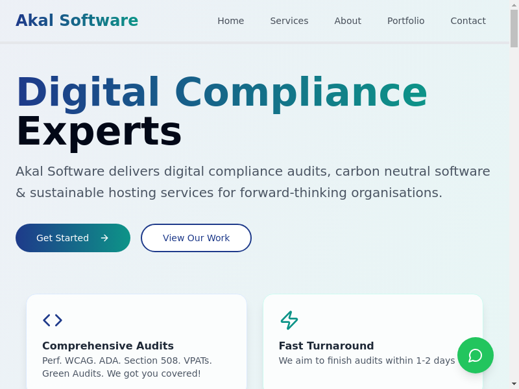
Task: Click the View Our Work button
Action: coord(196,238)
